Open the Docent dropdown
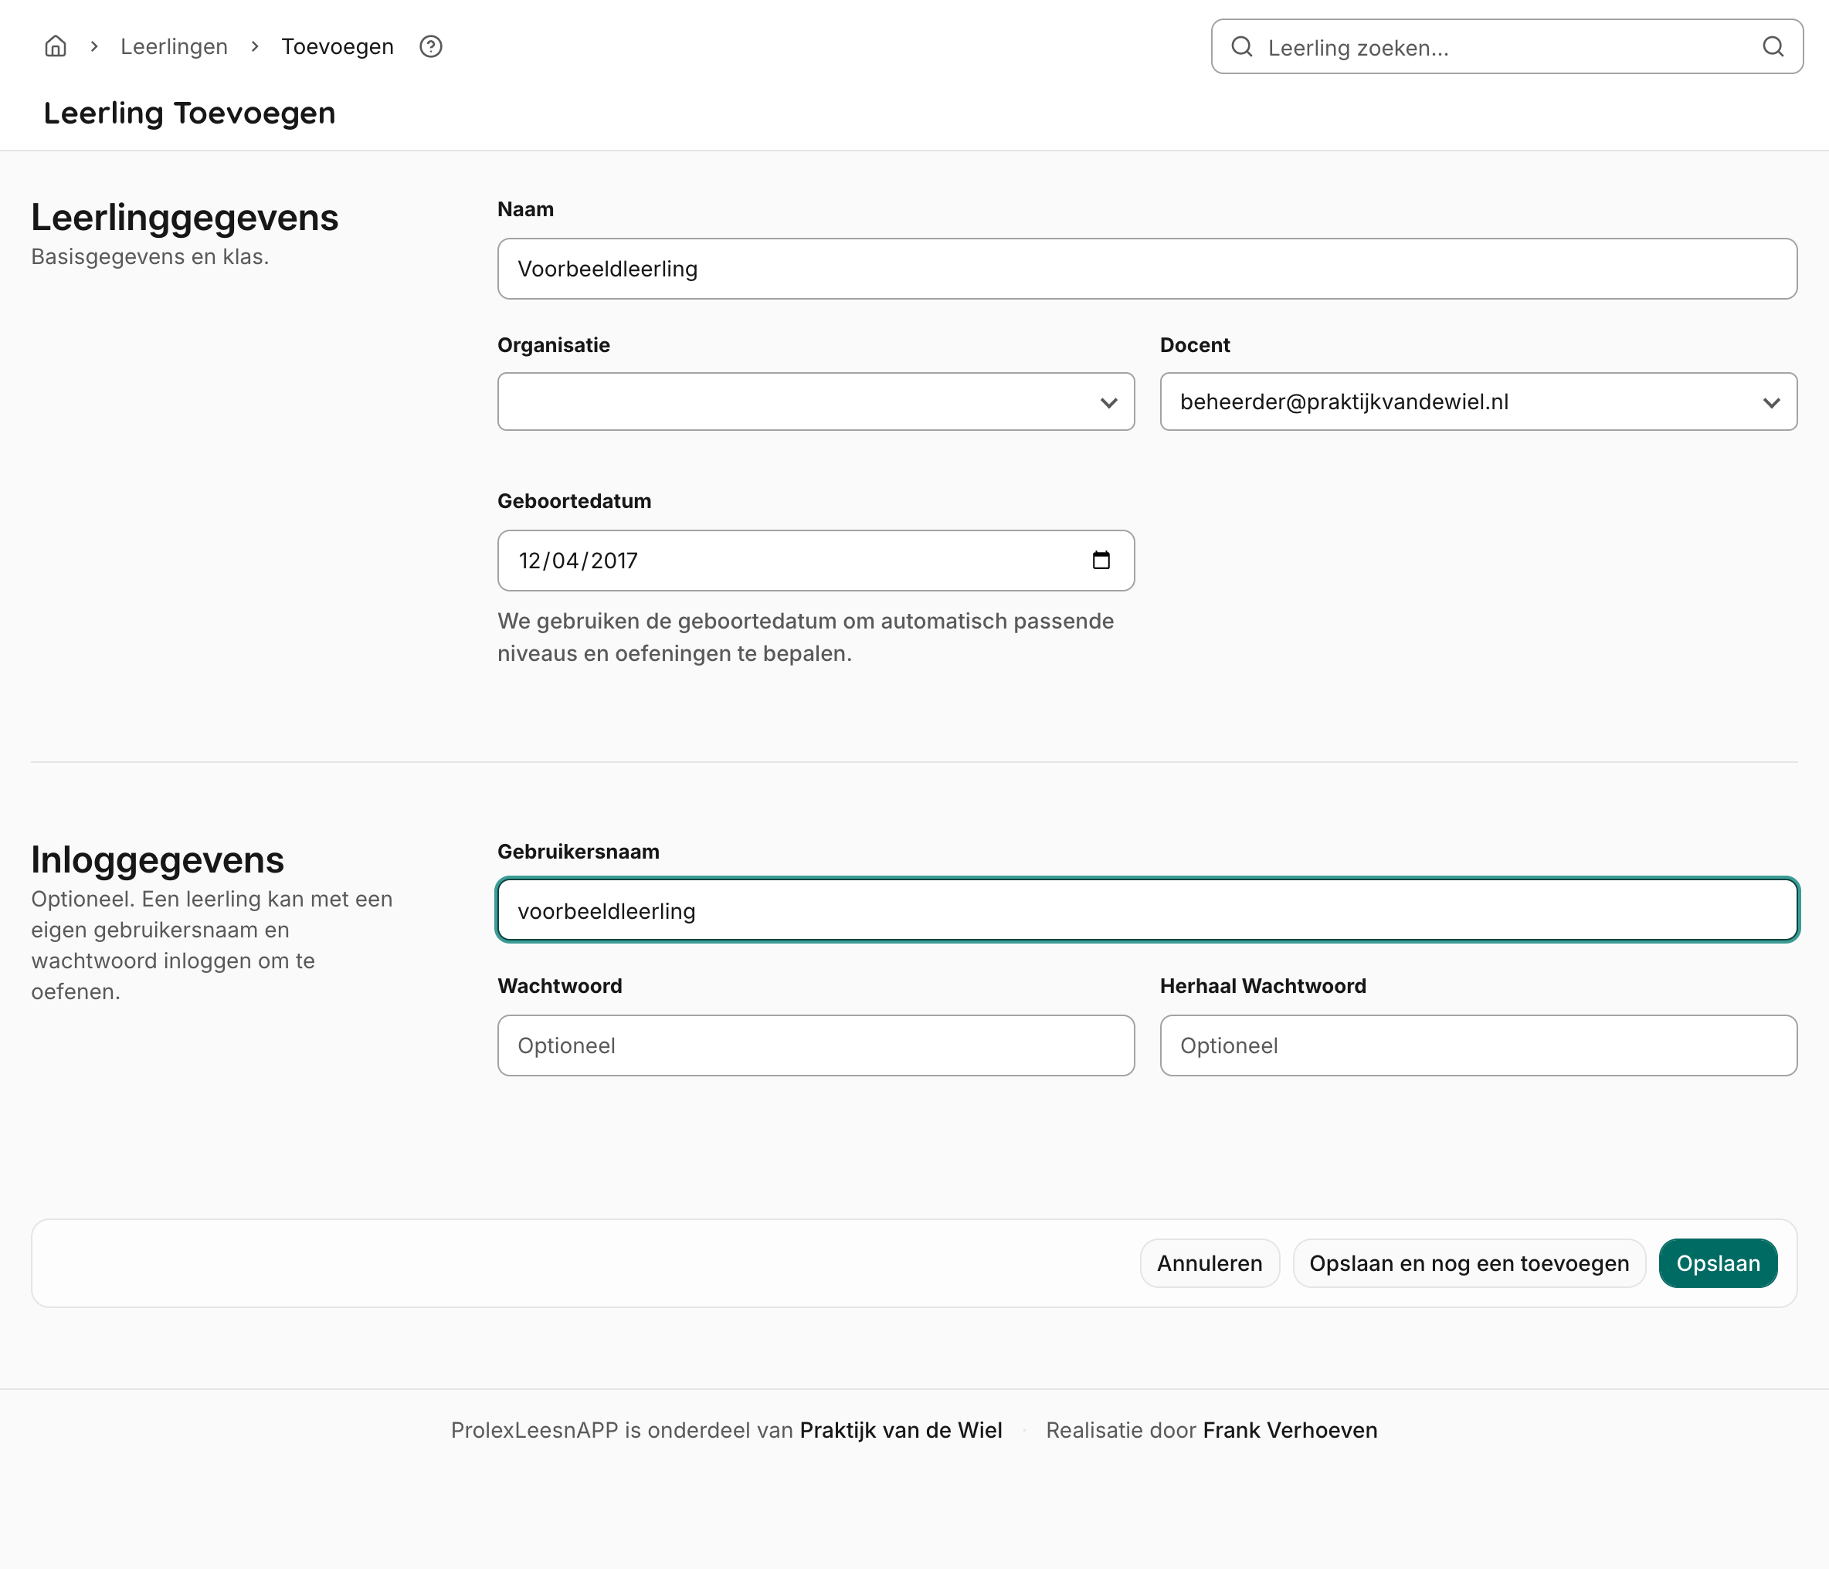This screenshot has width=1829, height=1569. tap(1478, 402)
